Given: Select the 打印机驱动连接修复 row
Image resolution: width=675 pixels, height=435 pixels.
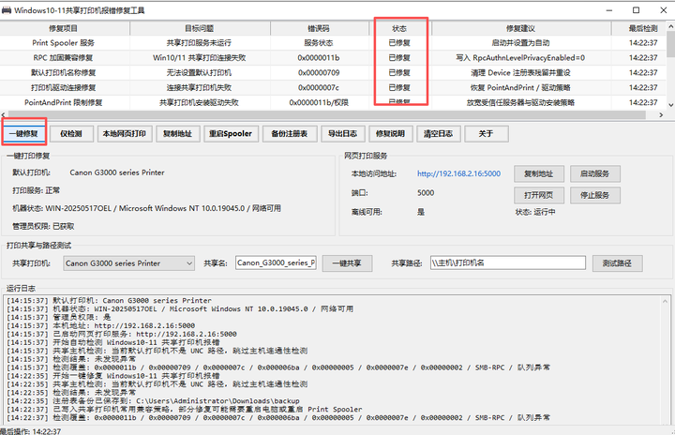Looking at the screenshot, I should pos(333,87).
